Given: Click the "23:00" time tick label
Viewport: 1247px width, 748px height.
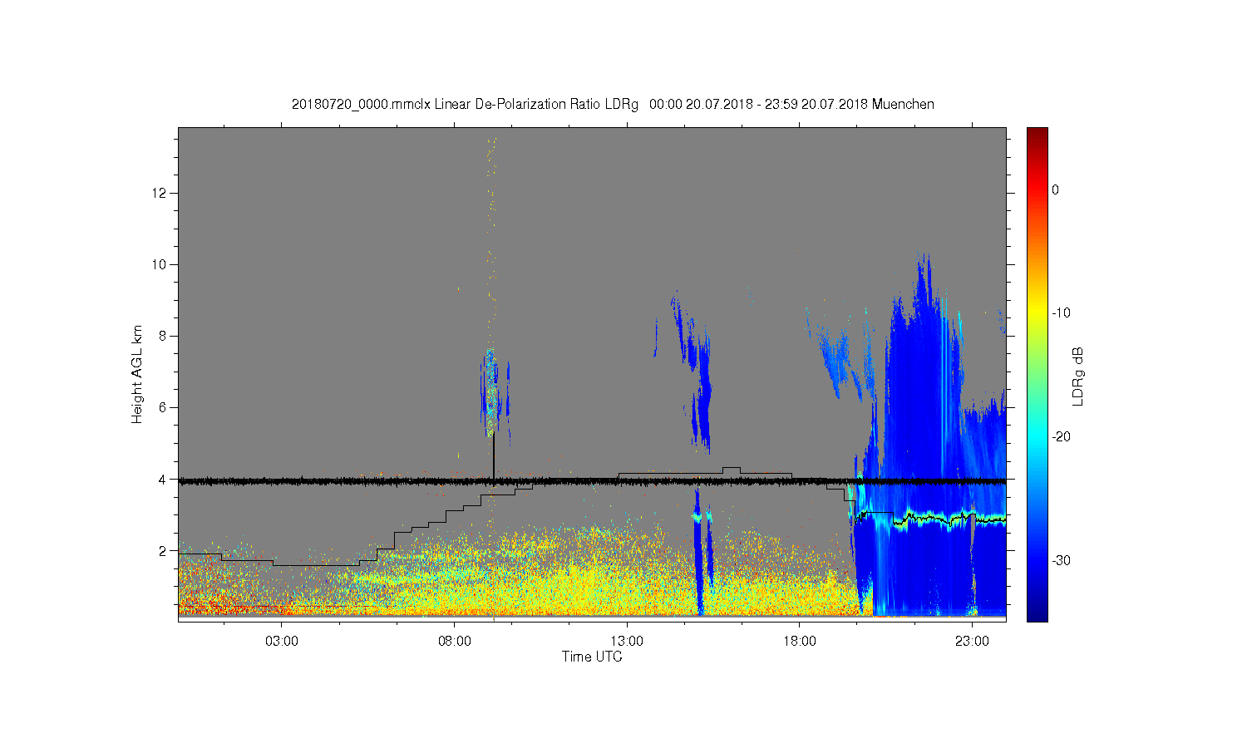Looking at the screenshot, I should coord(972,642).
